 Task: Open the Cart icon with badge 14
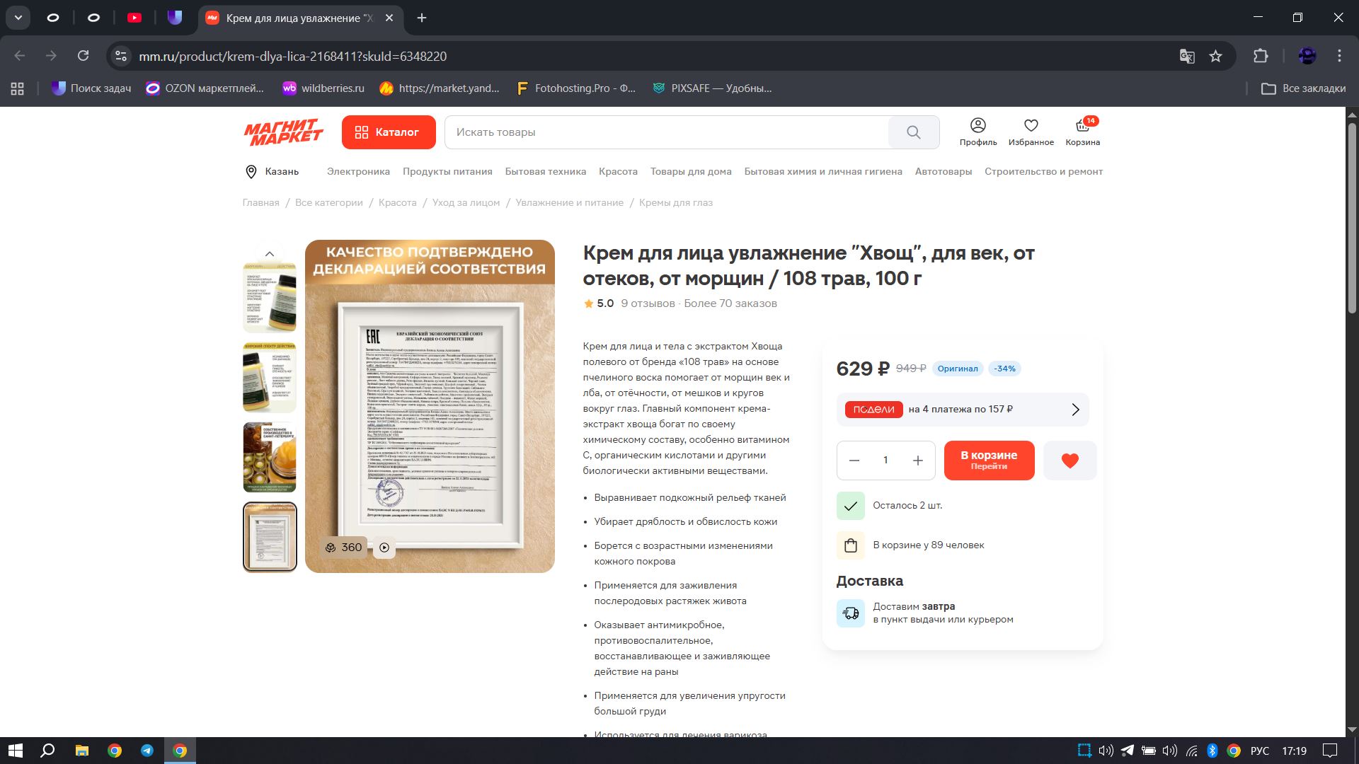point(1082,126)
